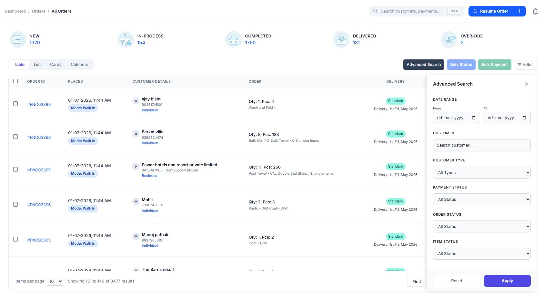544x298 pixels.
Task: Switch to List view tab
Action: click(x=37, y=65)
